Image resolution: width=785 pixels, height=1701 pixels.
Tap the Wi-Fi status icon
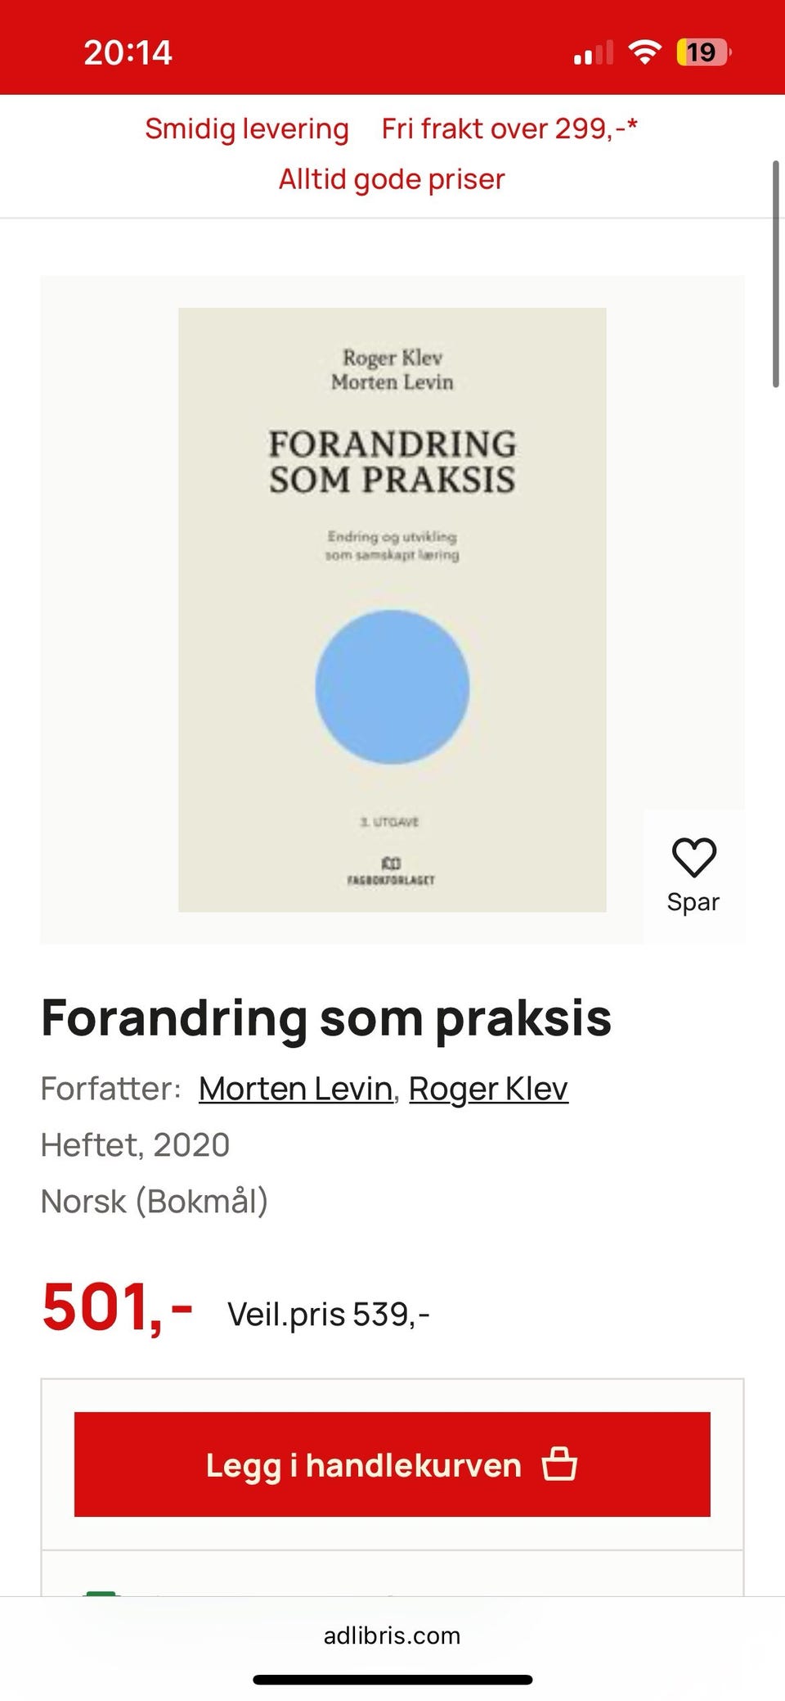click(x=644, y=52)
